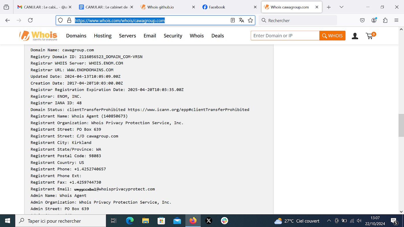Click 'Registrant Phone: +1.4252740657' line
Image resolution: width=404 pixels, height=227 pixels.
tap(68, 169)
